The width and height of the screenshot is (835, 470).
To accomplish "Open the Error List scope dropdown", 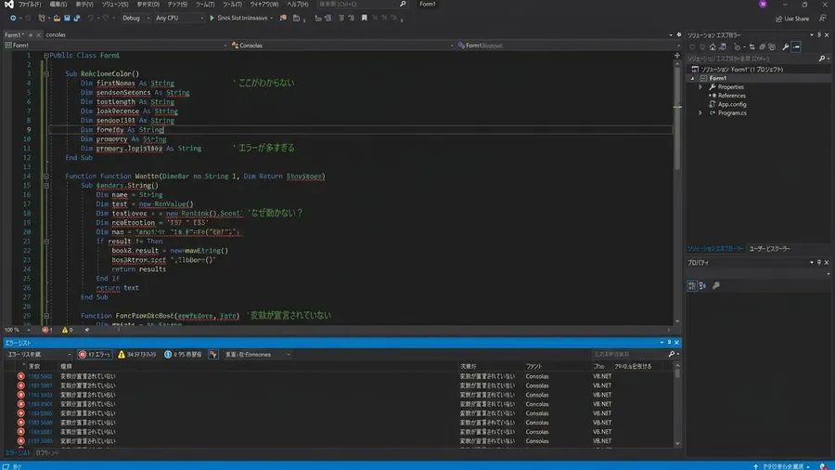I will pyautogui.click(x=38, y=355).
